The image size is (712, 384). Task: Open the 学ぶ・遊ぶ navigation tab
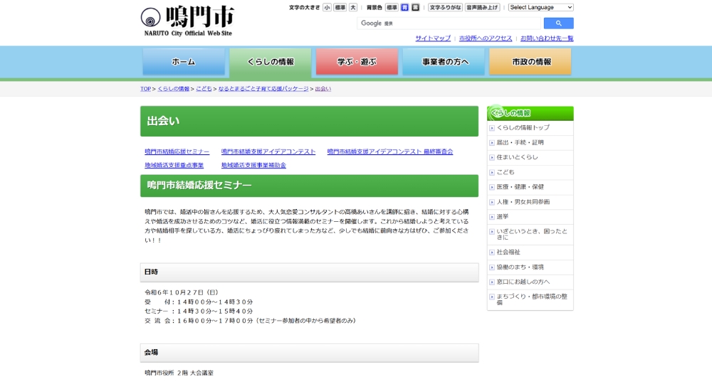pyautogui.click(x=357, y=62)
